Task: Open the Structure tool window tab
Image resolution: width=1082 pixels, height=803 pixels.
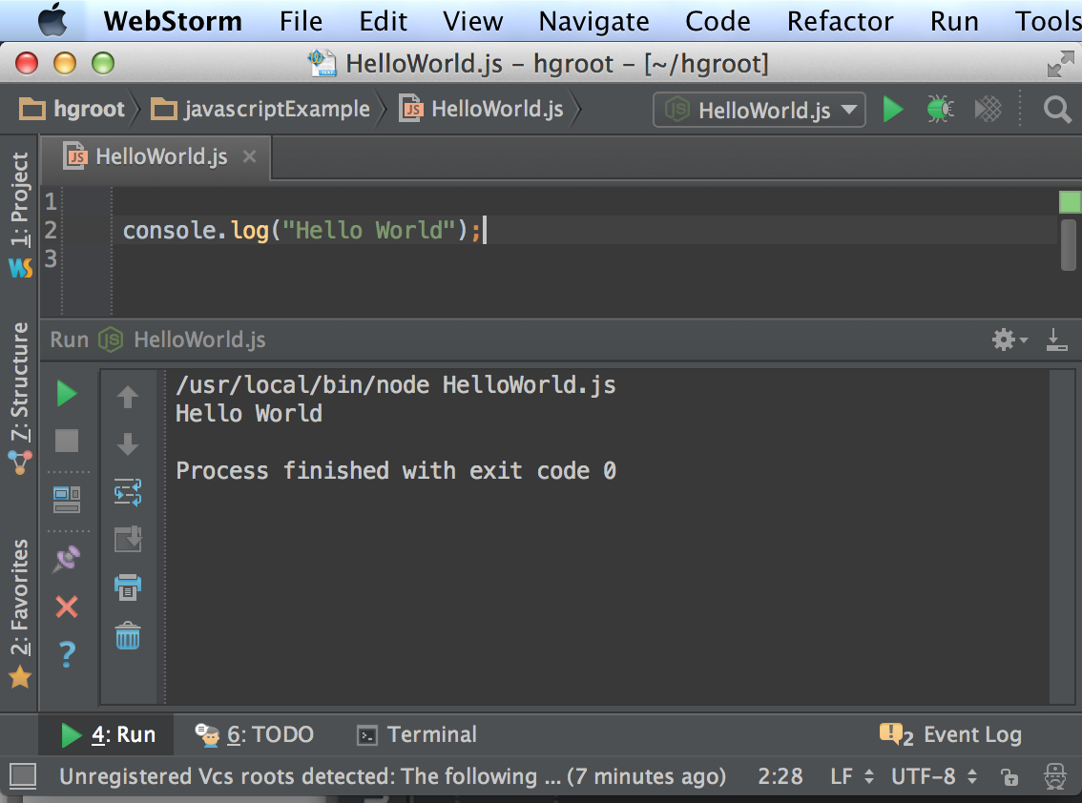Action: [x=20, y=398]
